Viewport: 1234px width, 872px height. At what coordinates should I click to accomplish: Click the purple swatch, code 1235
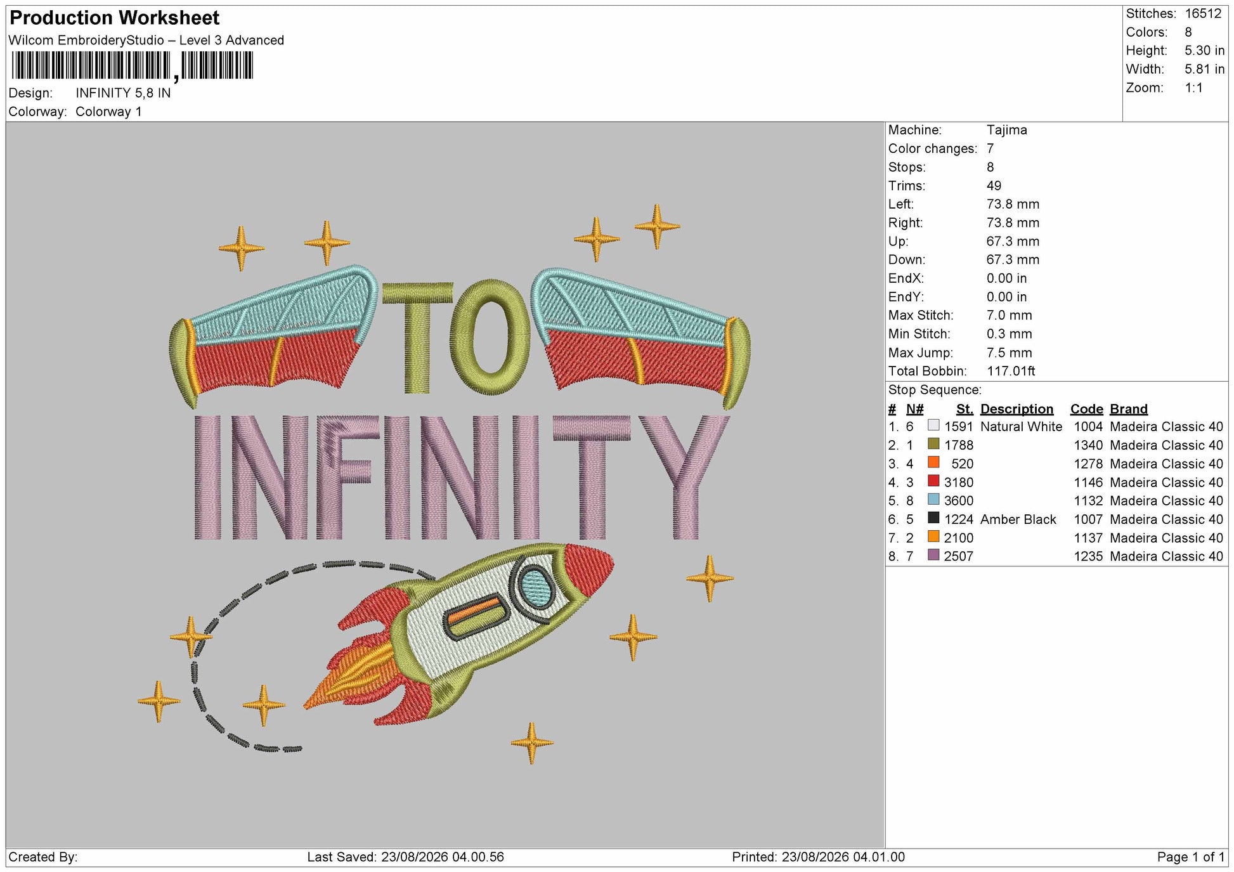click(x=933, y=556)
